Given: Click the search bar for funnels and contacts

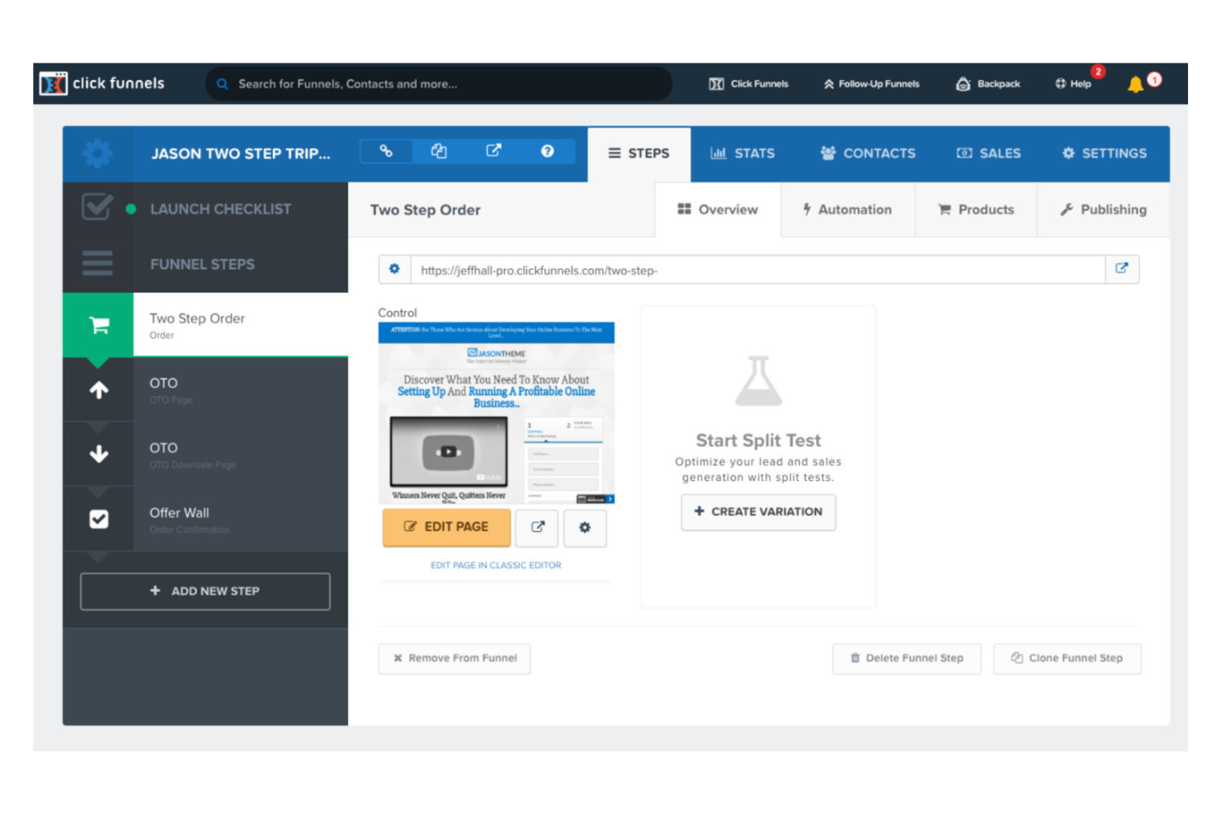Looking at the screenshot, I should point(437,83).
